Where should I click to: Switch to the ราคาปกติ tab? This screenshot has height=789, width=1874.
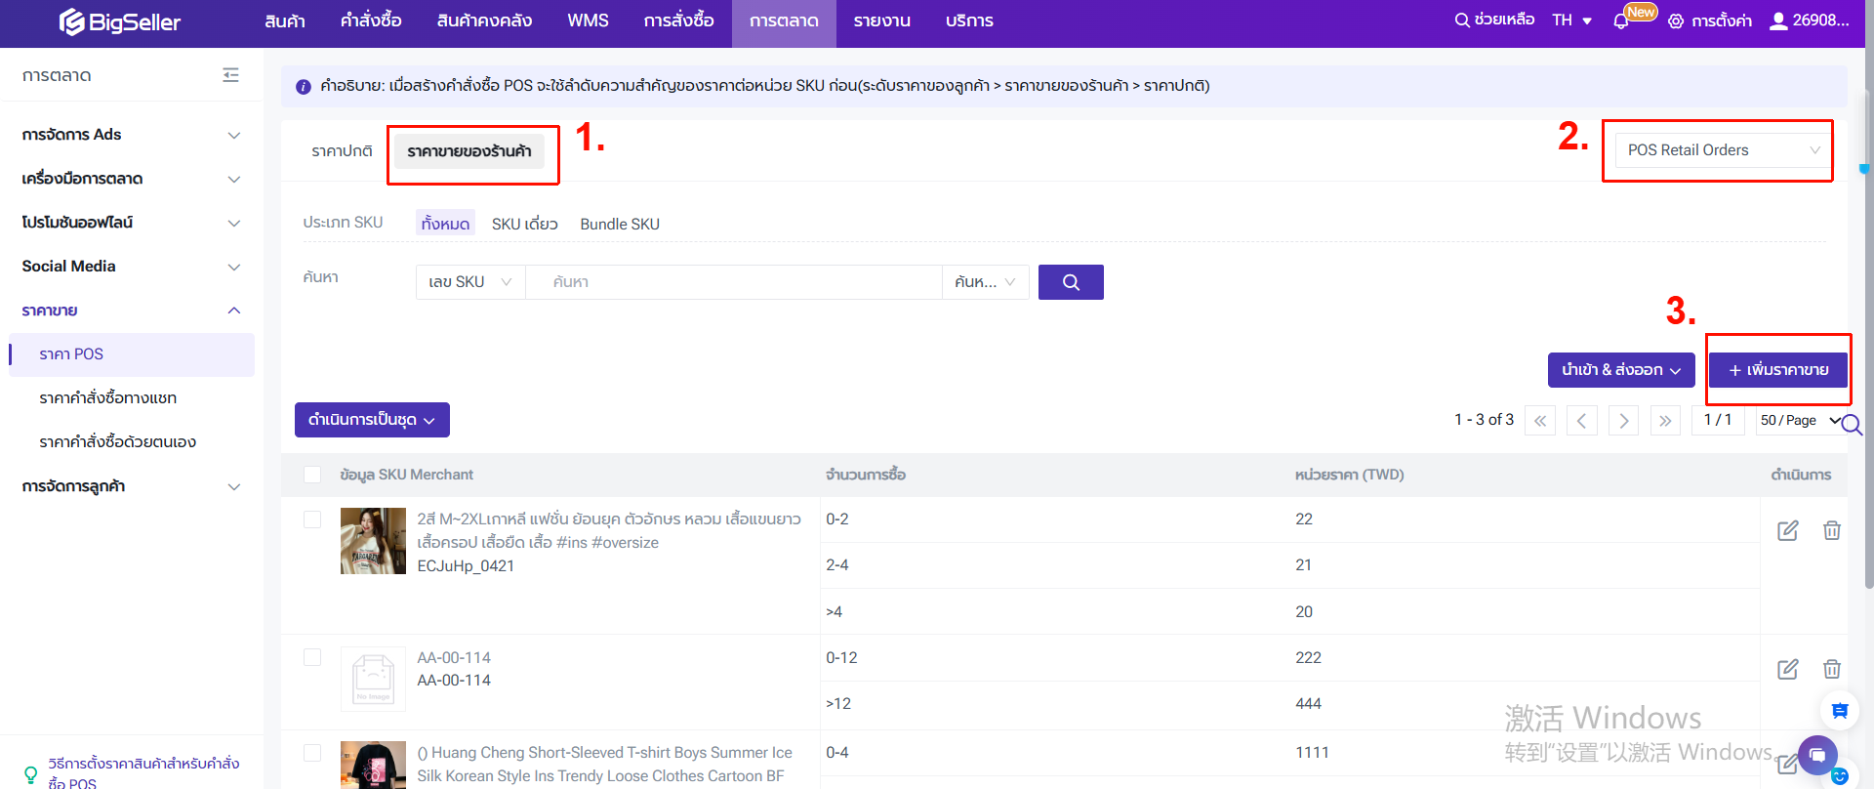(342, 151)
